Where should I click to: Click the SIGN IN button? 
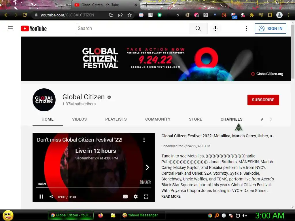(270, 28)
